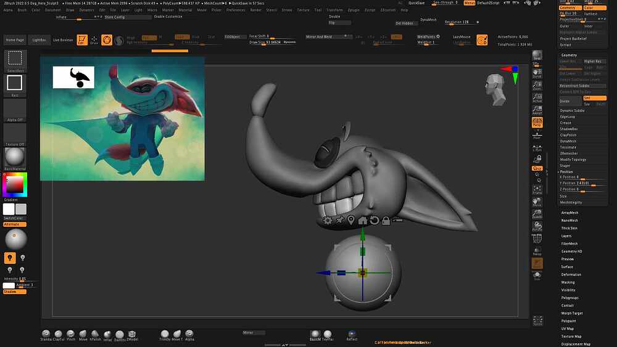
Task: Expand the ArrayMesh subpalette
Action: pos(569,213)
